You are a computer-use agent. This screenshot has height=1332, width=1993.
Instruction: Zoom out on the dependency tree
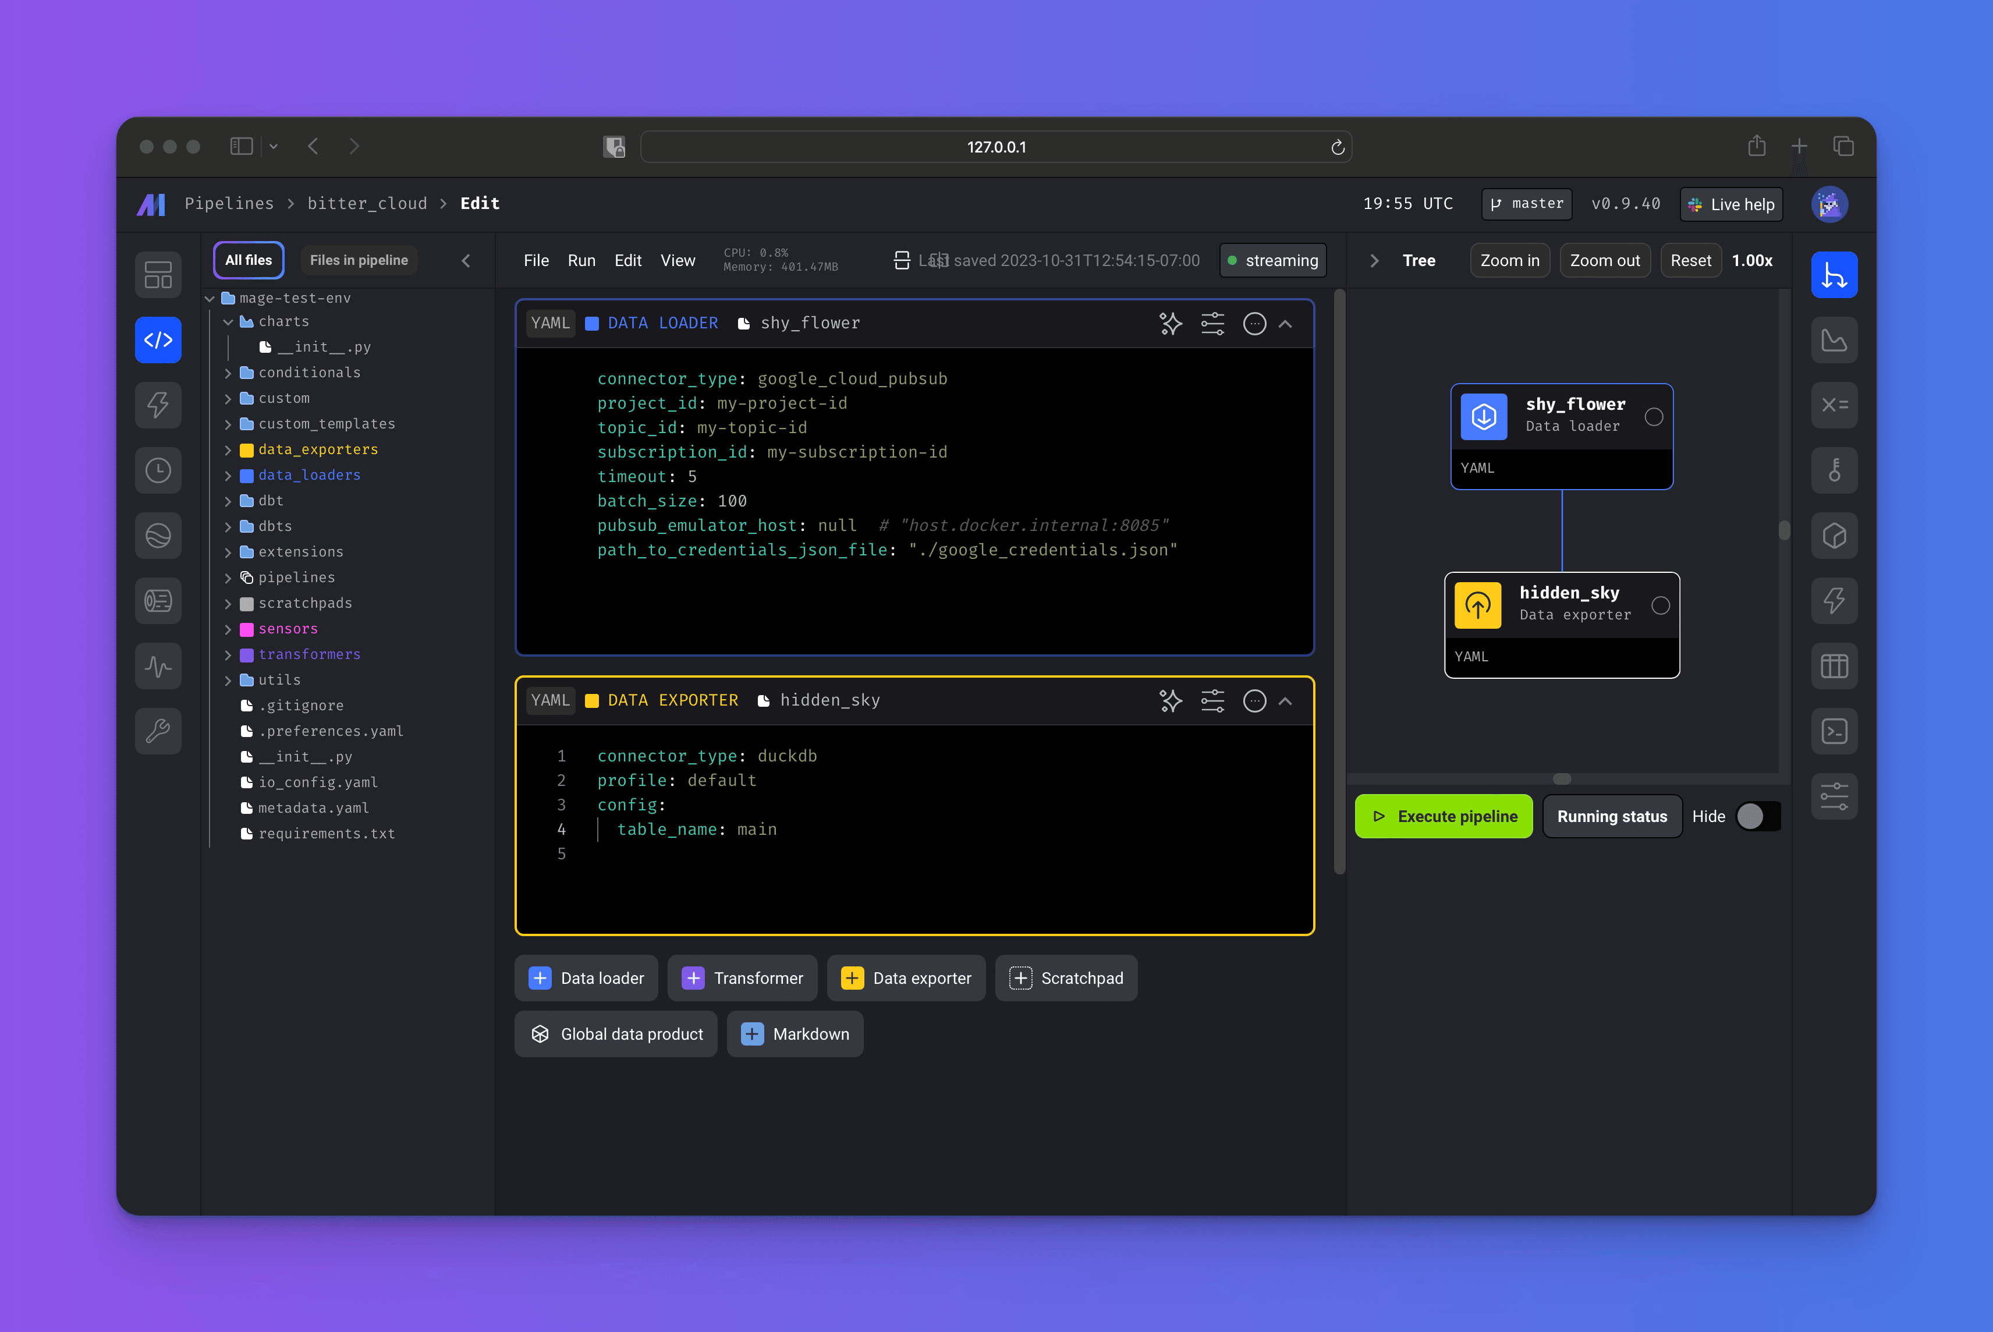pos(1605,261)
